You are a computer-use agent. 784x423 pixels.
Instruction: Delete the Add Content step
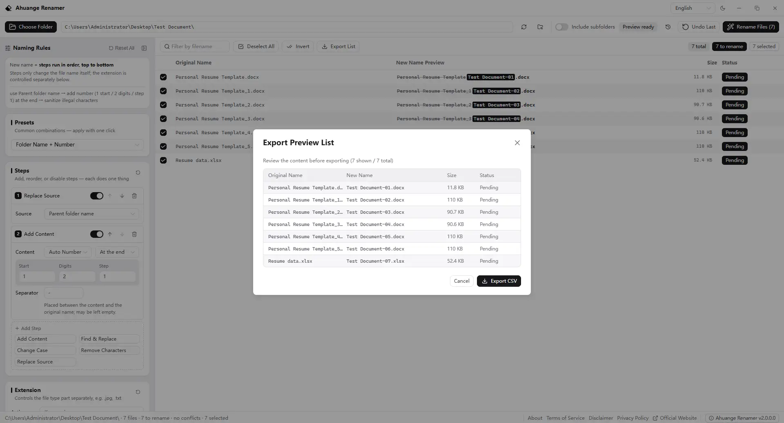pos(134,234)
